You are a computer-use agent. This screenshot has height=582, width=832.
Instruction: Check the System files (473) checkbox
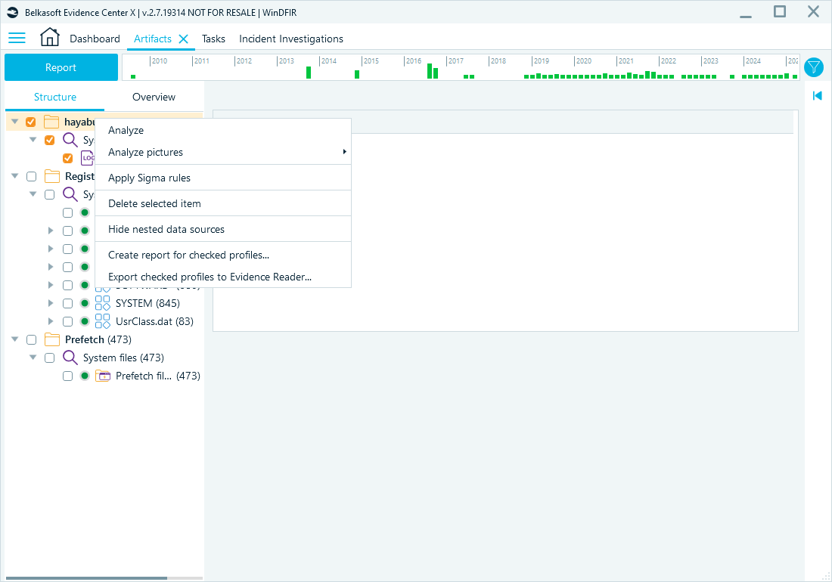49,358
